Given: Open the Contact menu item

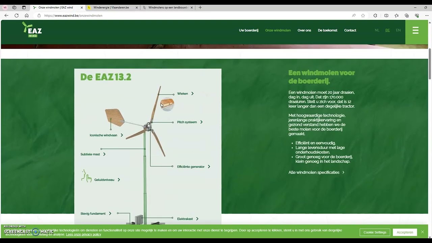Looking at the screenshot, I should click(350, 30).
